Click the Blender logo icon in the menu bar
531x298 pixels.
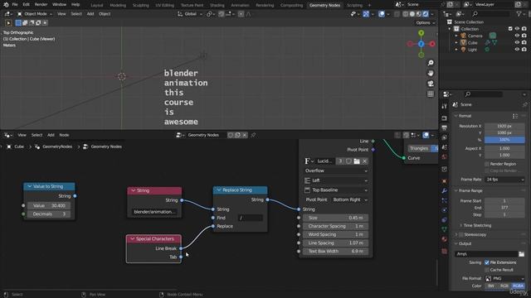coord(6,5)
